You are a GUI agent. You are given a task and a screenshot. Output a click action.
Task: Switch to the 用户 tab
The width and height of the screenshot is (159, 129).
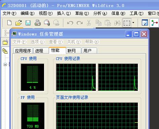pos(89,51)
